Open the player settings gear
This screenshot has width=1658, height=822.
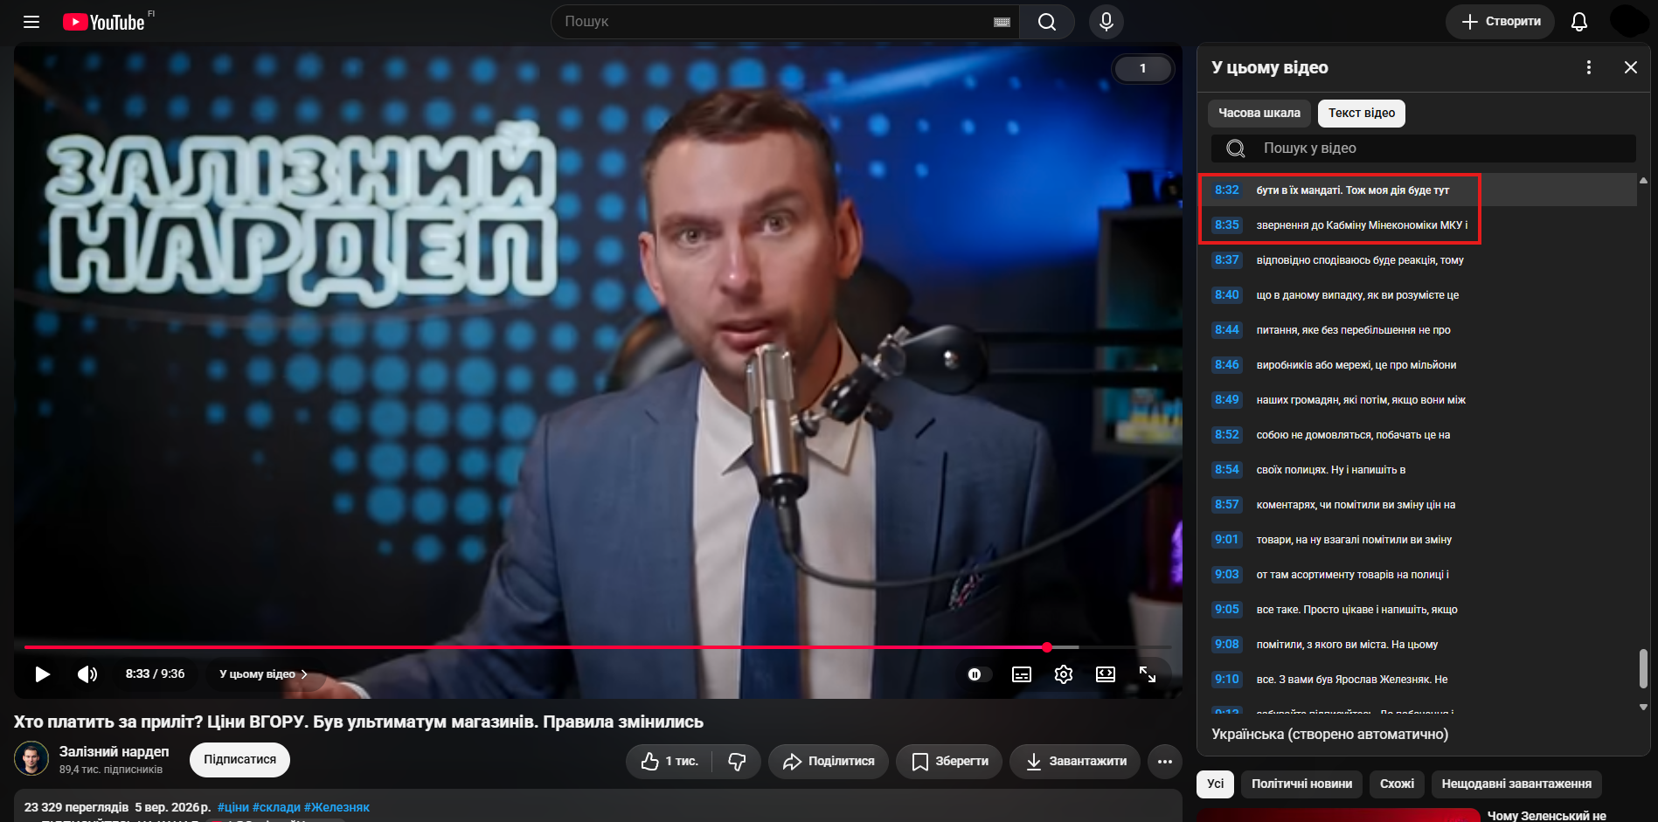pos(1064,674)
